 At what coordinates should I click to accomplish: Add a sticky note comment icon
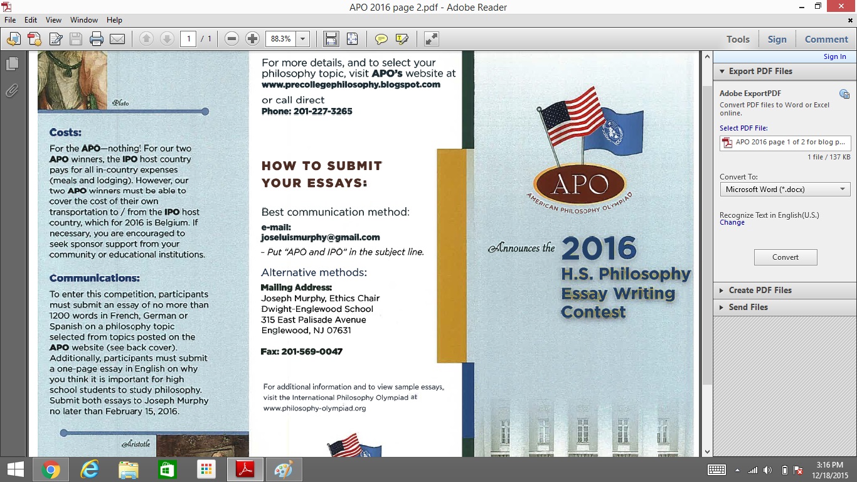(x=381, y=39)
